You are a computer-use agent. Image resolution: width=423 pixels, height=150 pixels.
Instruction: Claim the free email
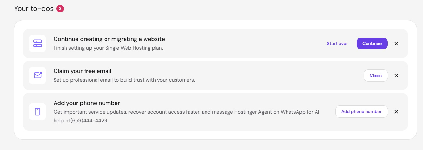376,75
